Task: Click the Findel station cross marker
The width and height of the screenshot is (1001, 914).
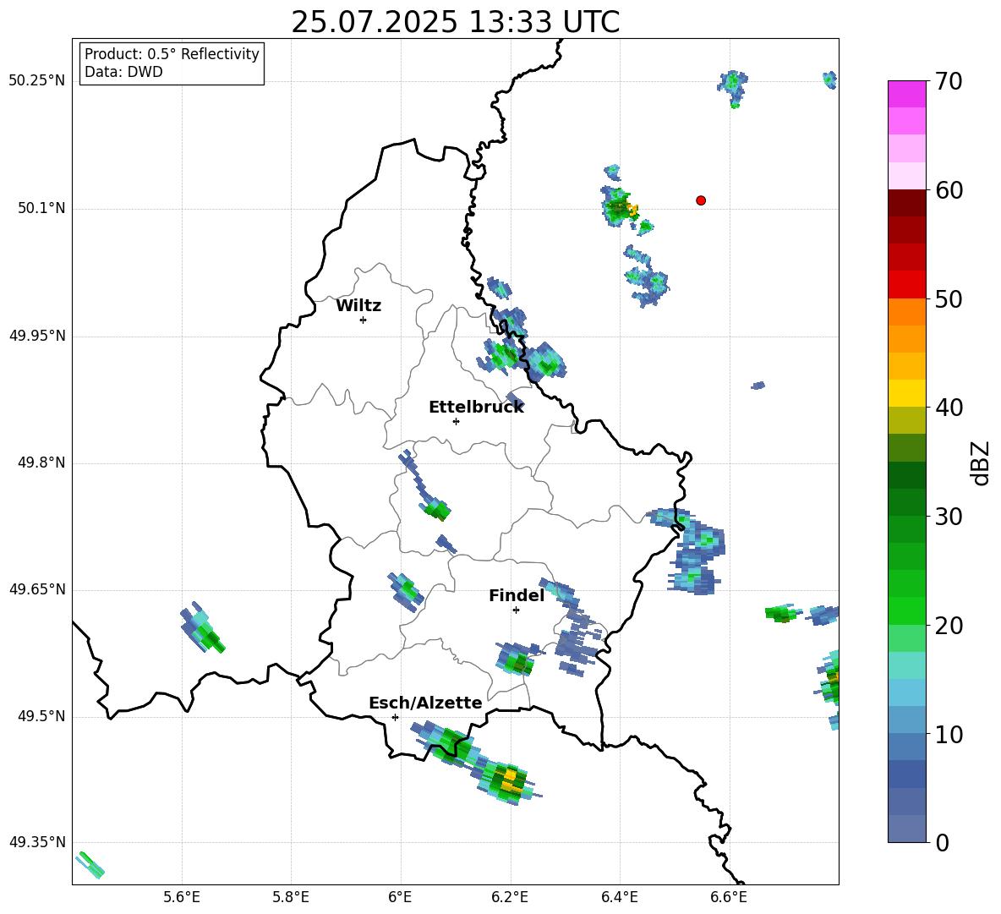Action: click(x=516, y=610)
